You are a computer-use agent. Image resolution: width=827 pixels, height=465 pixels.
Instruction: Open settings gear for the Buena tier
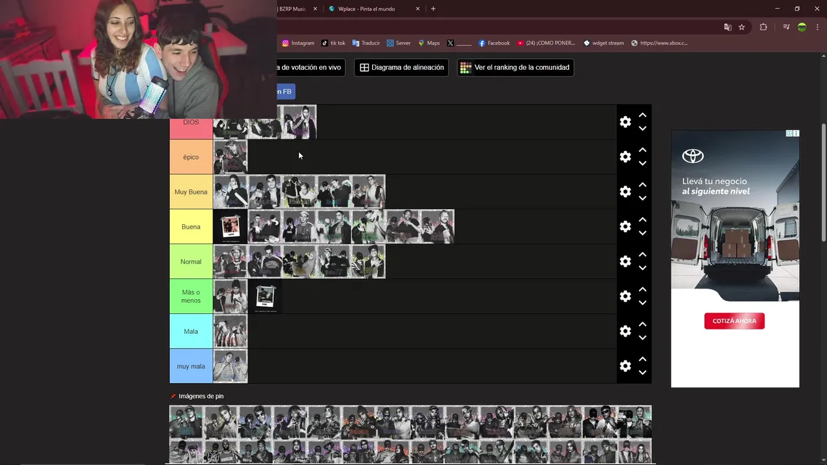coord(625,227)
